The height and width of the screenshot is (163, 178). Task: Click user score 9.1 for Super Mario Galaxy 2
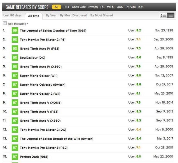click(x=138, y=94)
